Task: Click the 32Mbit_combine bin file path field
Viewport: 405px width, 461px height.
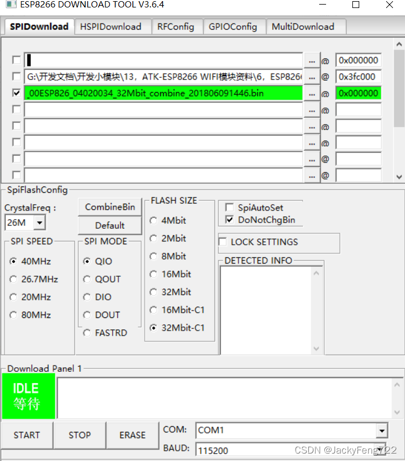Action: pos(163,93)
